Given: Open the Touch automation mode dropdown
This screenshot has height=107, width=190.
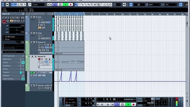Looking at the screenshot, I should pos(38,5).
